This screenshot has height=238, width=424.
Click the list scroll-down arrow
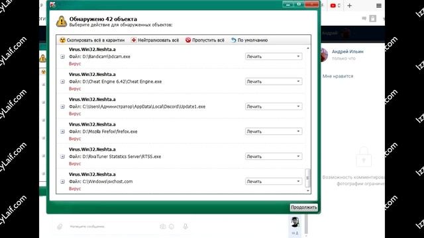[x=307, y=190]
